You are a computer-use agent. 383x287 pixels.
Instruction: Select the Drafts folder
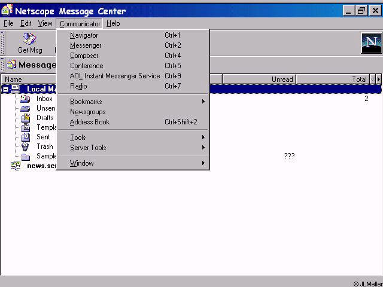[45, 118]
